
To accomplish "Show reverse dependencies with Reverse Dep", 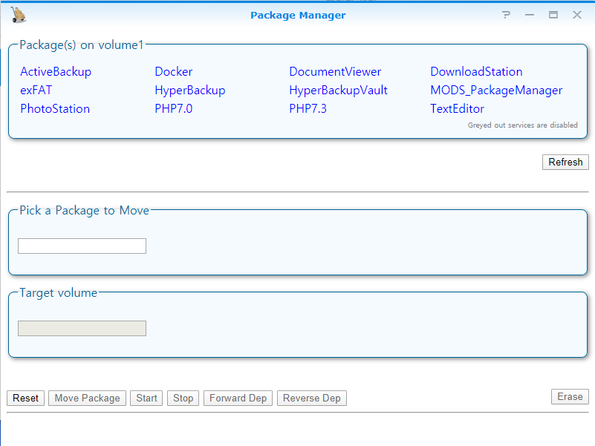I will click(x=311, y=399).
